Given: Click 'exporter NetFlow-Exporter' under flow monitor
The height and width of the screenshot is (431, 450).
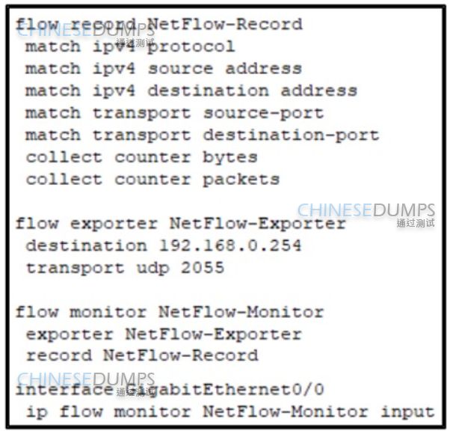Looking at the screenshot, I should (164, 334).
